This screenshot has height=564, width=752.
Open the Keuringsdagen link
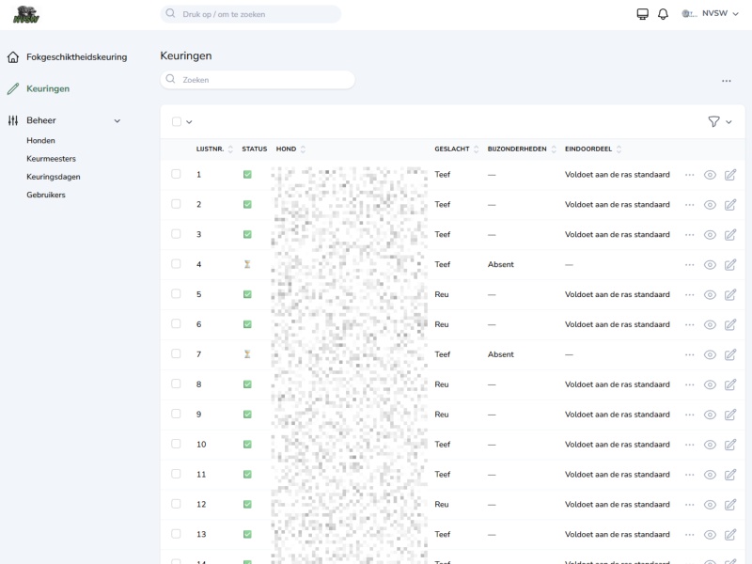53,177
